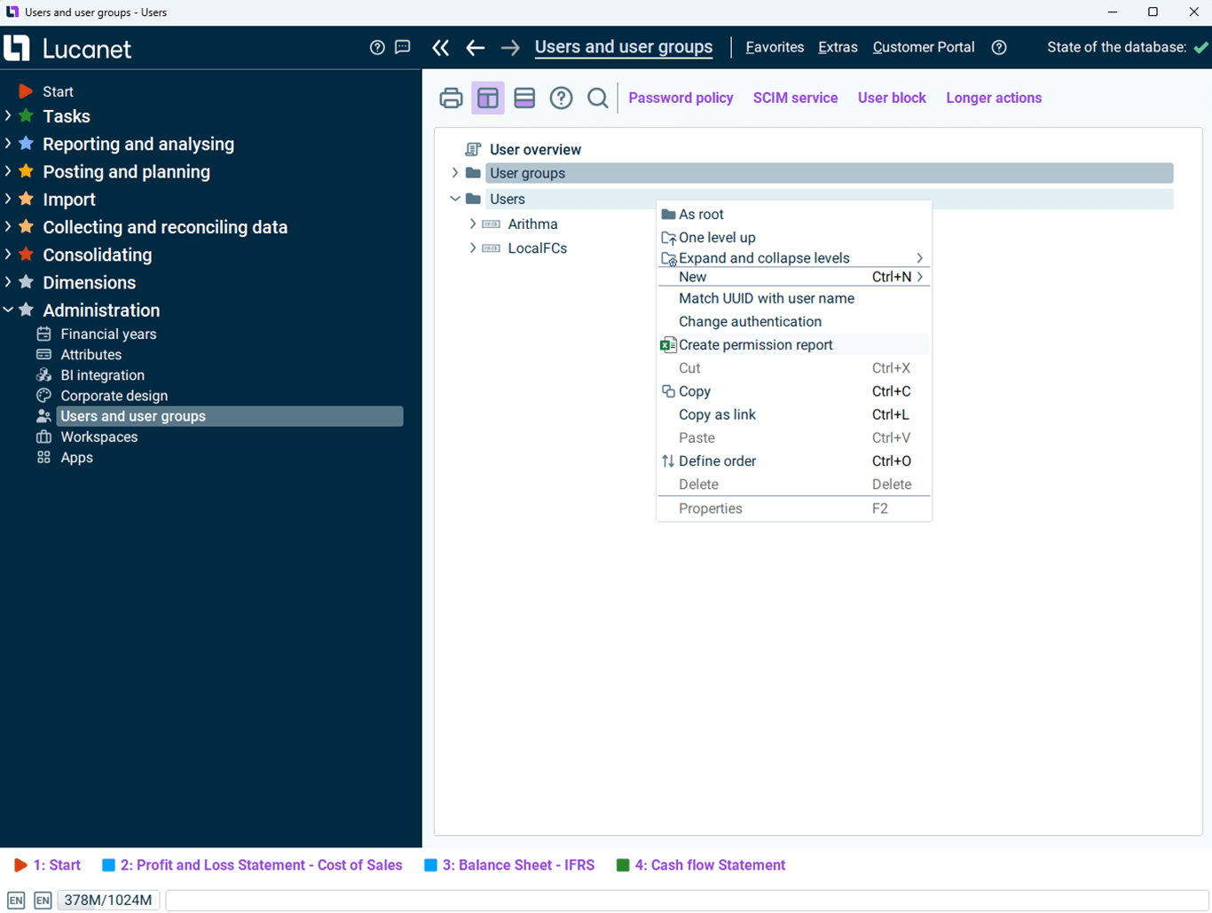1212x913 pixels.
Task: Open Workspaces in sidebar
Action: click(x=98, y=437)
